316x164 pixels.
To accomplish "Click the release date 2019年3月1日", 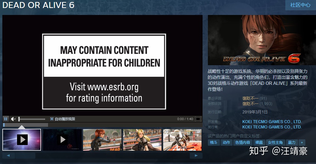I will coord(255,112).
